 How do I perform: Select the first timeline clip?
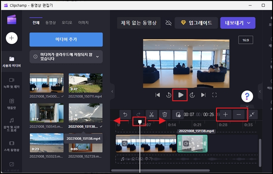(x=146, y=144)
